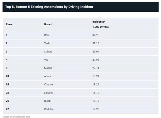The image size is (161, 118).
Task: Select the Ram brand cell
Action: pyautogui.click(x=47, y=35)
